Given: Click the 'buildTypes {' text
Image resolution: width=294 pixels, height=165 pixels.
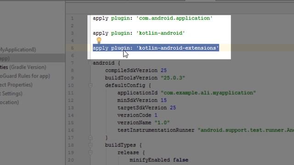Looking at the screenshot, I should tap(124, 145).
